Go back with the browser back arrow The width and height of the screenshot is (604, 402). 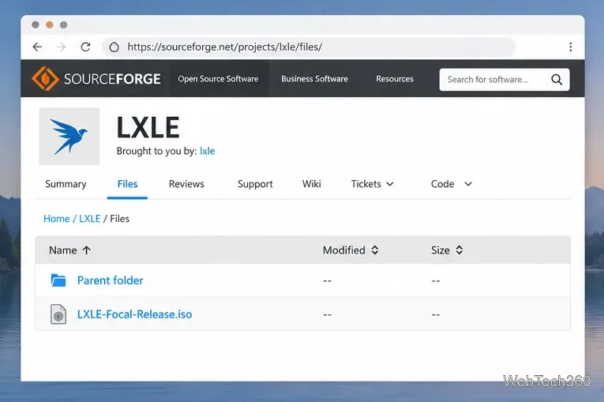(37, 47)
